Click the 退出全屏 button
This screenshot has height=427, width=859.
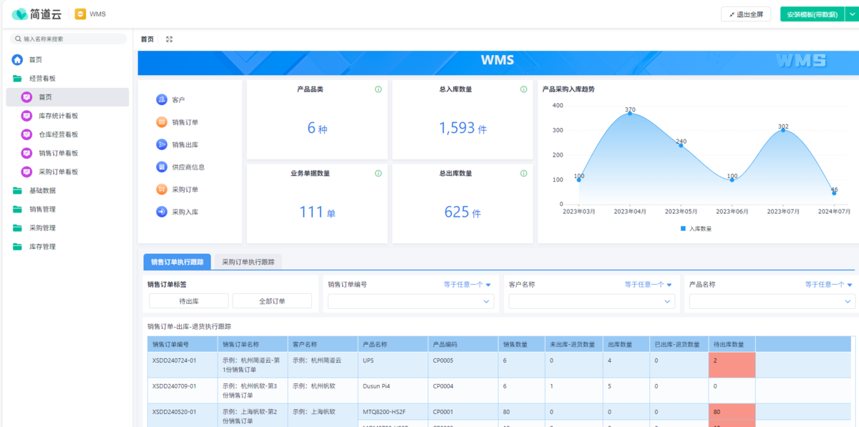pos(746,14)
